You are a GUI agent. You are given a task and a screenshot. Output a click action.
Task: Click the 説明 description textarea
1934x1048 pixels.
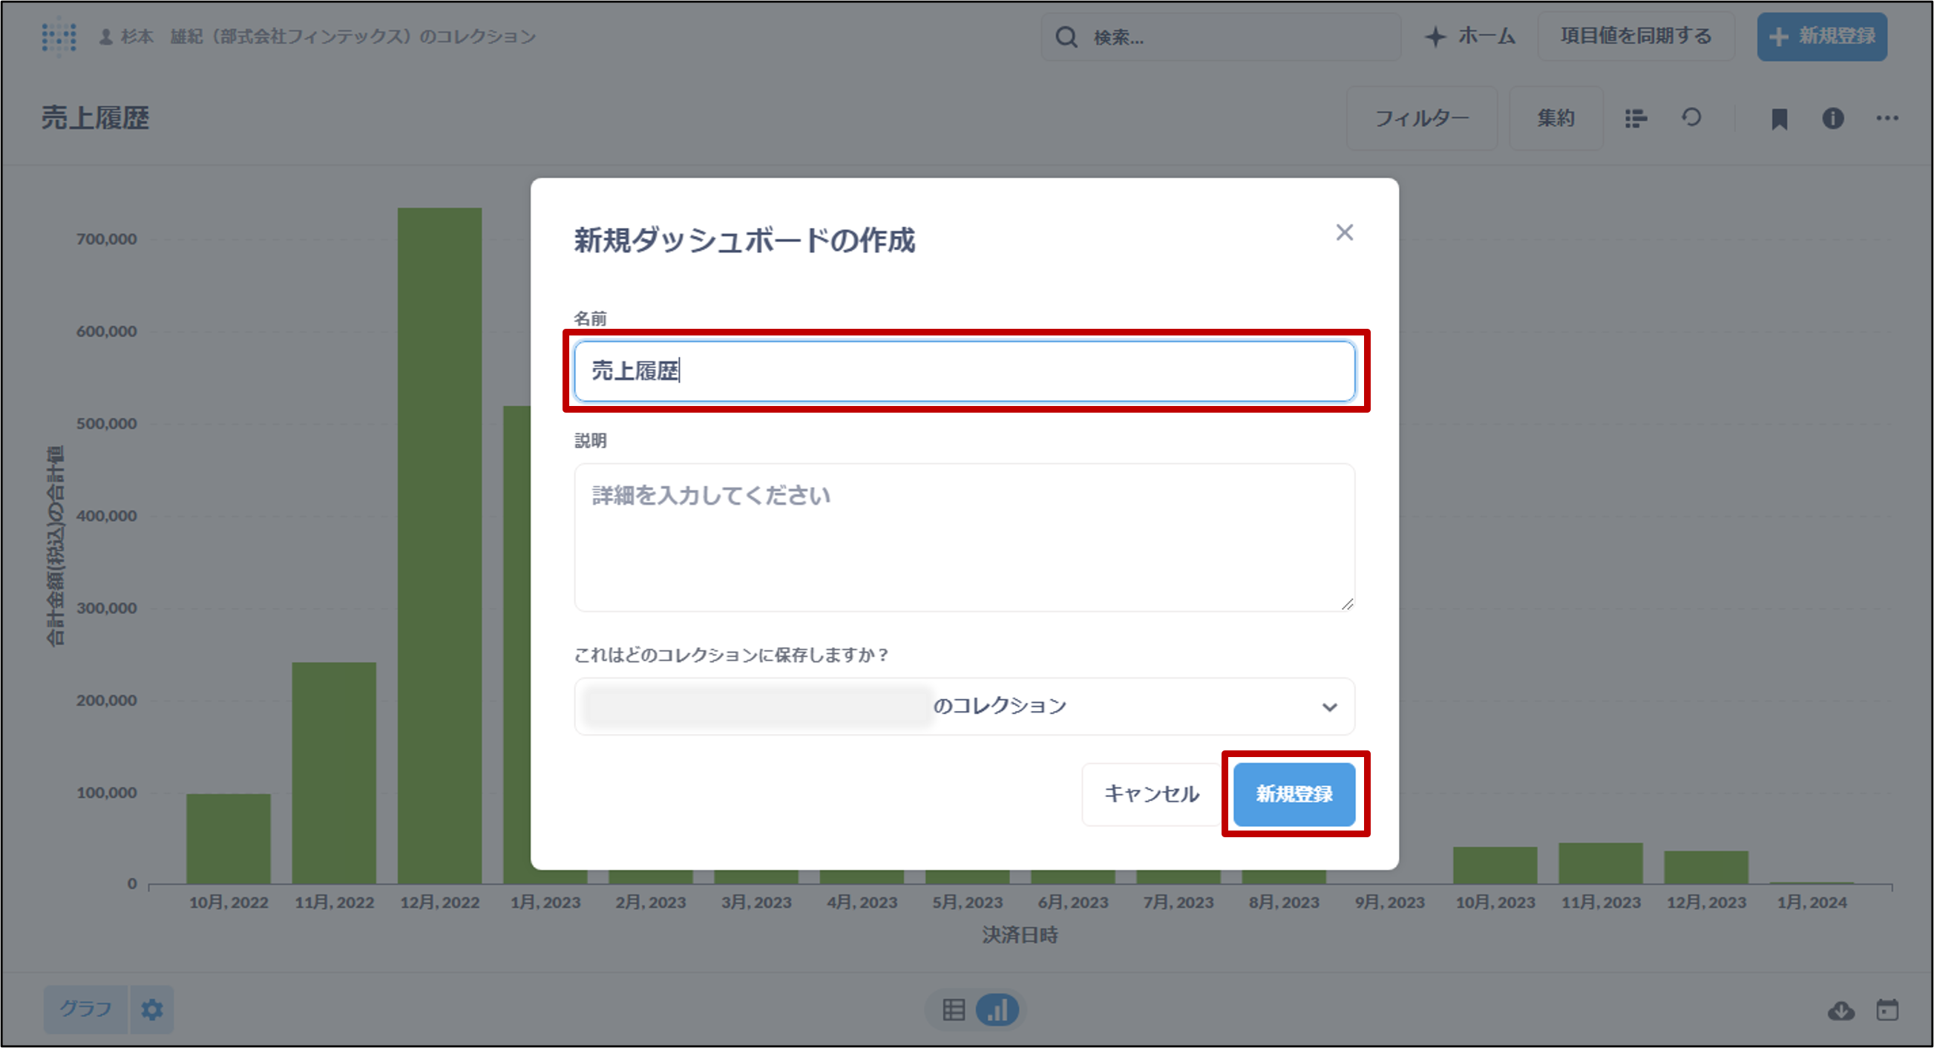pyautogui.click(x=964, y=537)
